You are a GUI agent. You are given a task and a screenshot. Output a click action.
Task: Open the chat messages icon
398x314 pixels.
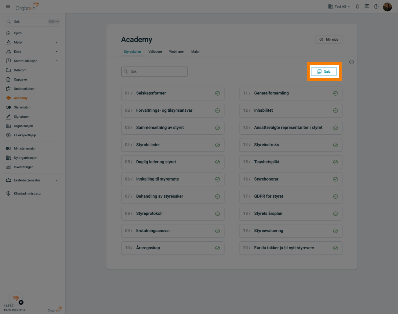tap(367, 6)
